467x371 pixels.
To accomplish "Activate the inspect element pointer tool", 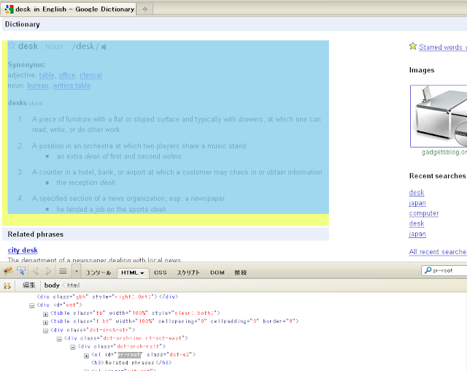I will point(21,271).
